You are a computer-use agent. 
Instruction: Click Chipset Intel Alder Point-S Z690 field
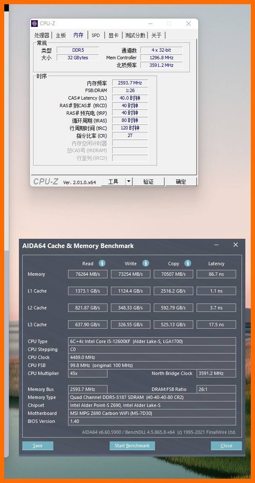point(152,405)
